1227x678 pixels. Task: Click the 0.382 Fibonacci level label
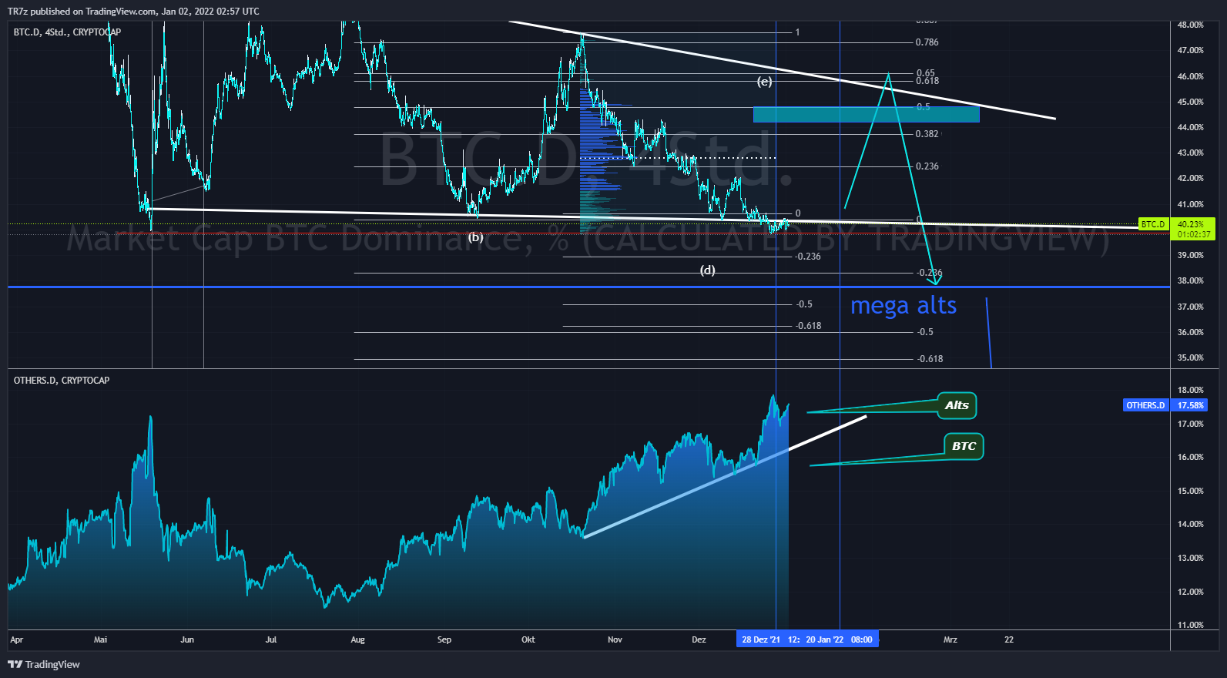[x=927, y=134]
